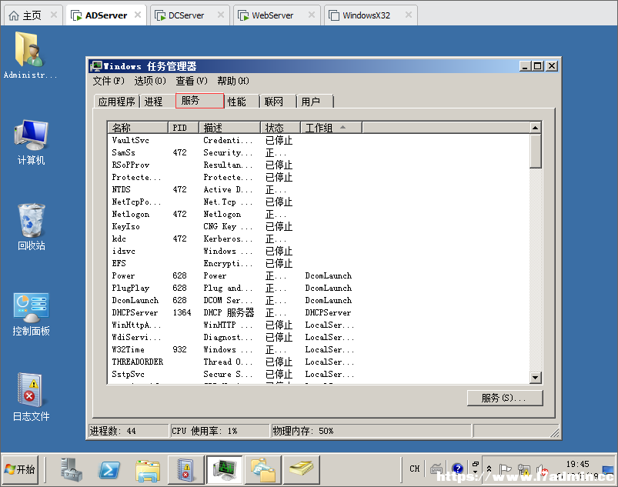Sort by the 名称 column header
This screenshot has width=618, height=487.
pyautogui.click(x=138, y=128)
